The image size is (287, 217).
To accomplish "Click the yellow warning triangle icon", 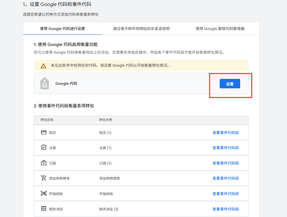I will pos(44,66).
